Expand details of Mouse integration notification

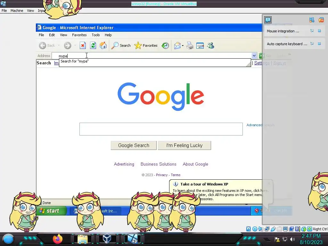[x=312, y=31]
